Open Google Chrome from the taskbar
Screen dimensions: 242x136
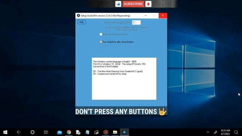(x=69, y=132)
